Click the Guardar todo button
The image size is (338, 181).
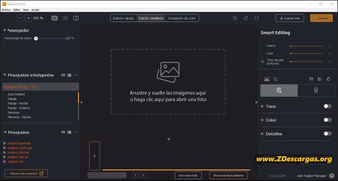click(x=290, y=18)
